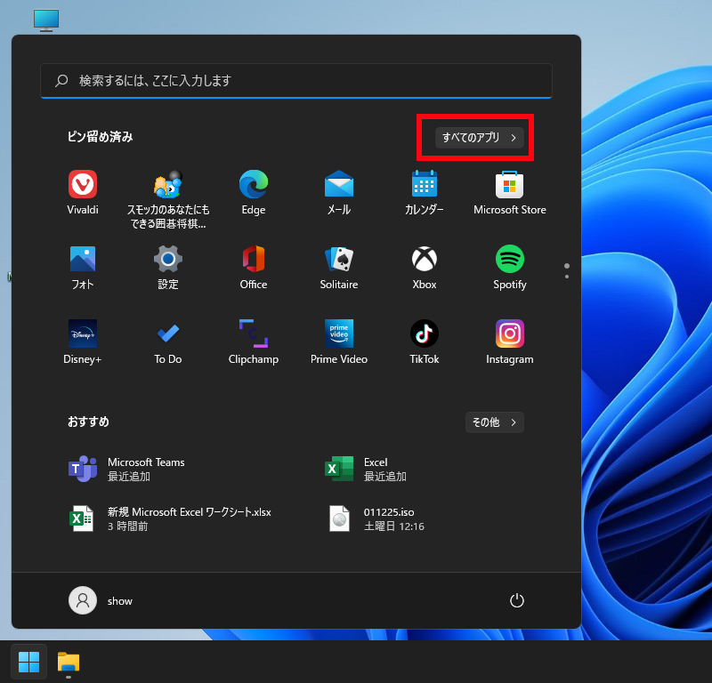The image size is (712, 683).
Task: Open Microsoft Edge
Action: (x=254, y=193)
